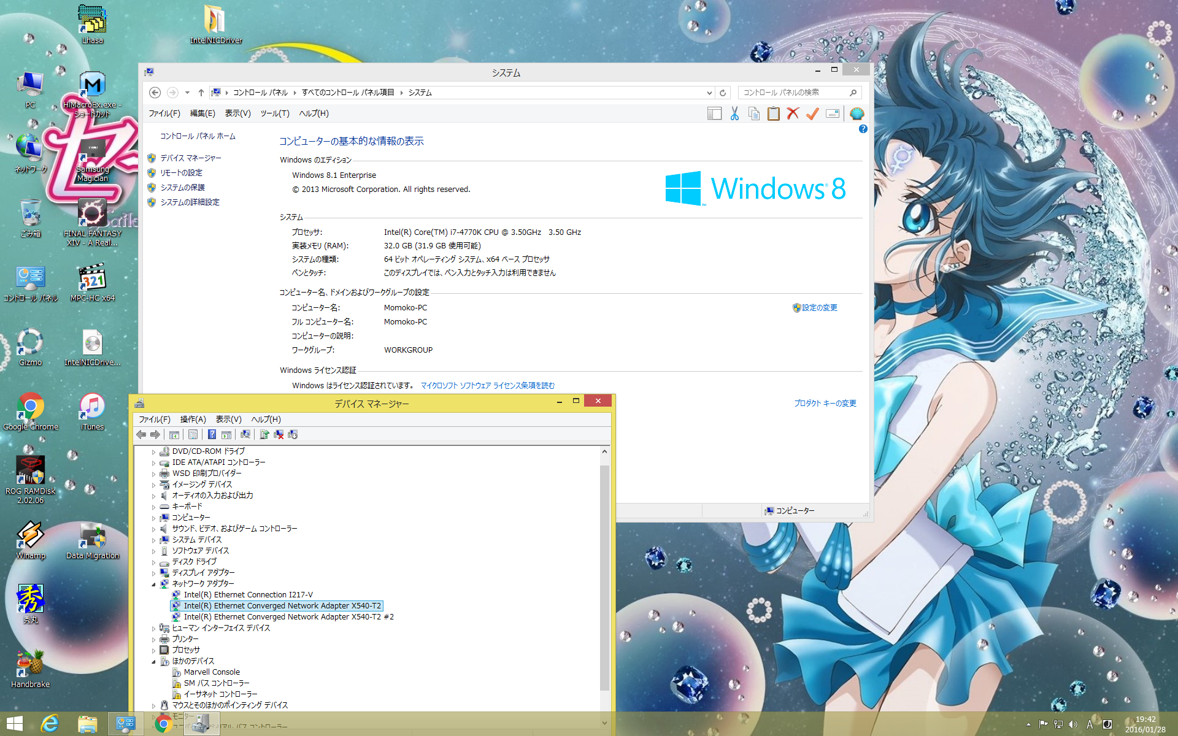
Task: Click the cut scissors icon in System window
Action: tap(734, 113)
